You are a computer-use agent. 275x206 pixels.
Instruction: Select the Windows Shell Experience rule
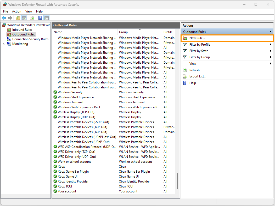(76, 97)
